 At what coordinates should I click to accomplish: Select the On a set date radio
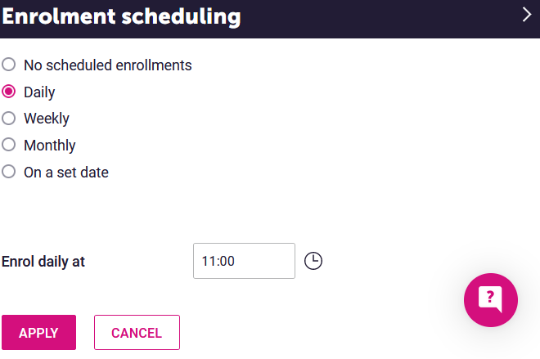click(x=9, y=172)
